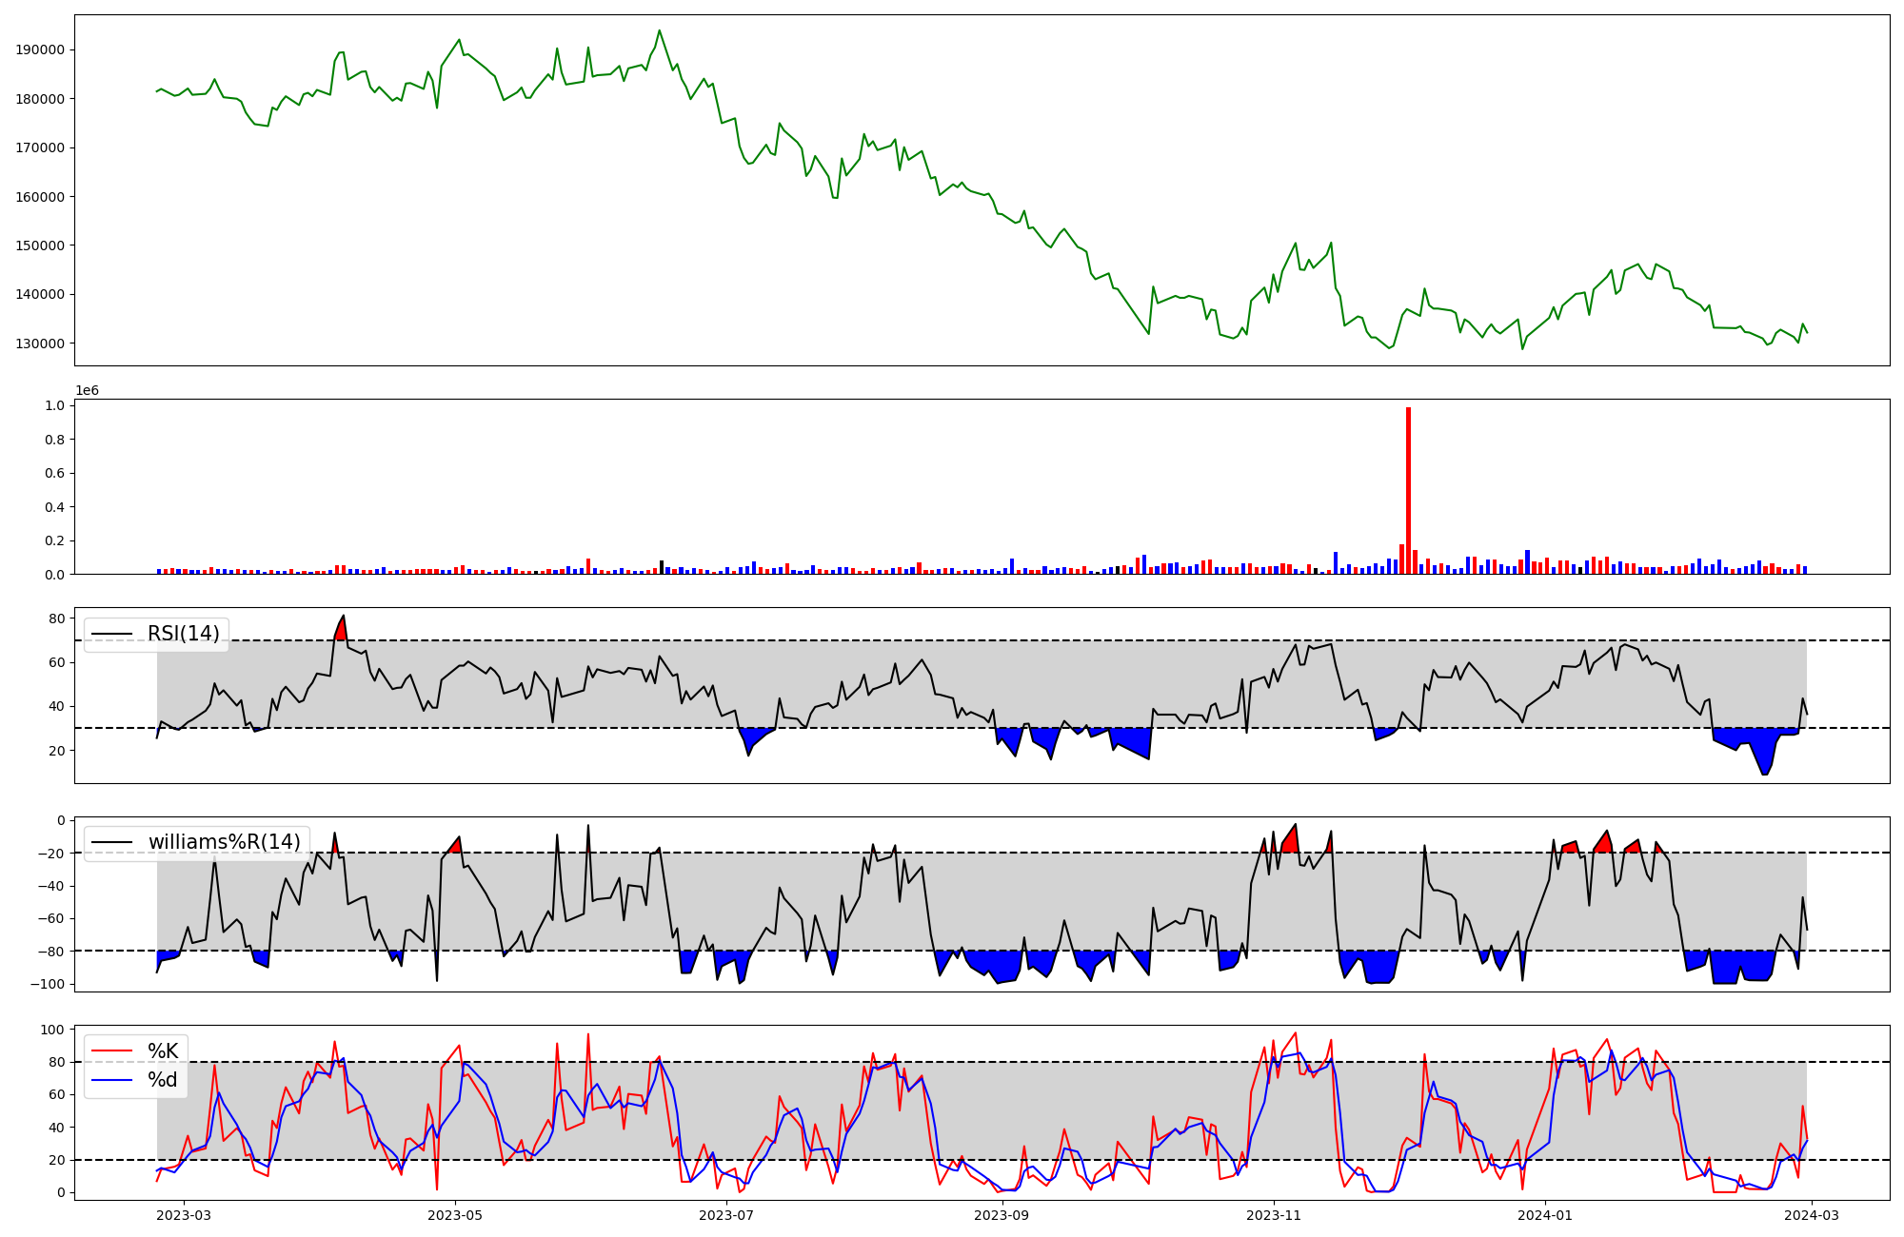Click the 2023-05 x-axis date label

click(x=455, y=1215)
